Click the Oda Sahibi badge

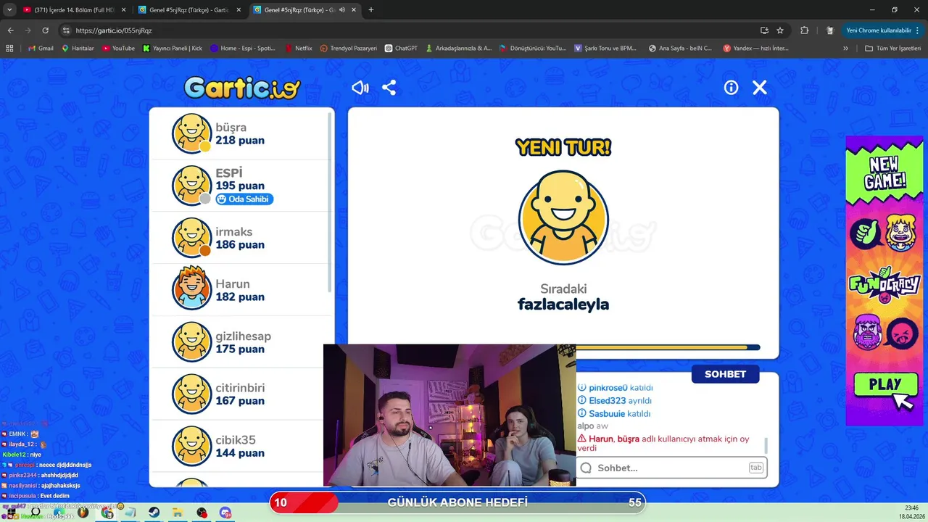tap(244, 199)
